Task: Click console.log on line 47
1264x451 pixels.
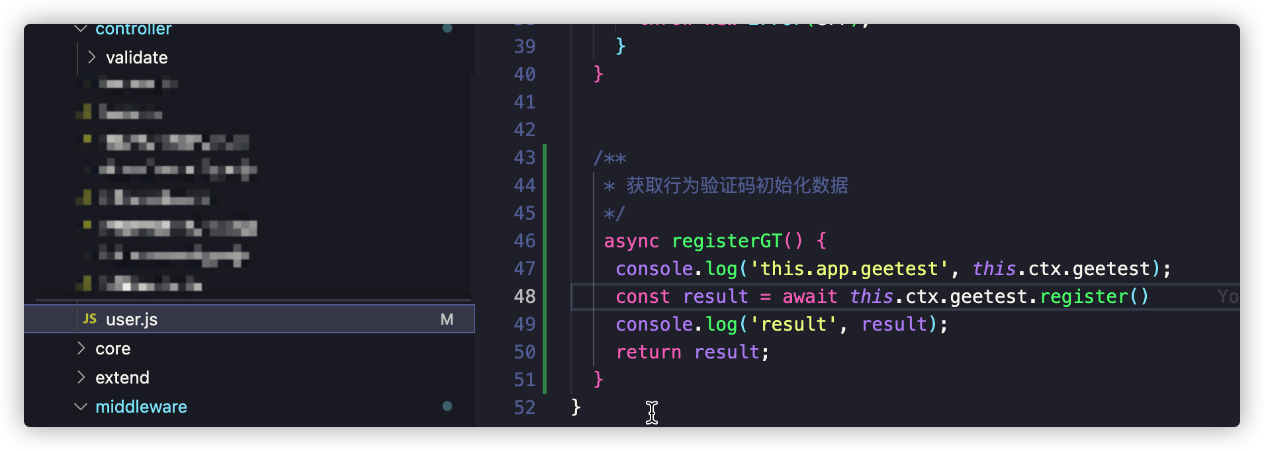Action: (676, 268)
